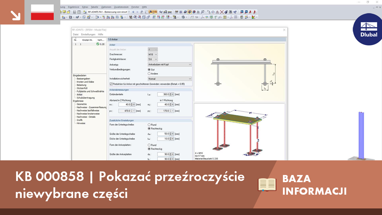Click the view in Y direction icon
This screenshot has height=215, width=382.
point(159,17)
